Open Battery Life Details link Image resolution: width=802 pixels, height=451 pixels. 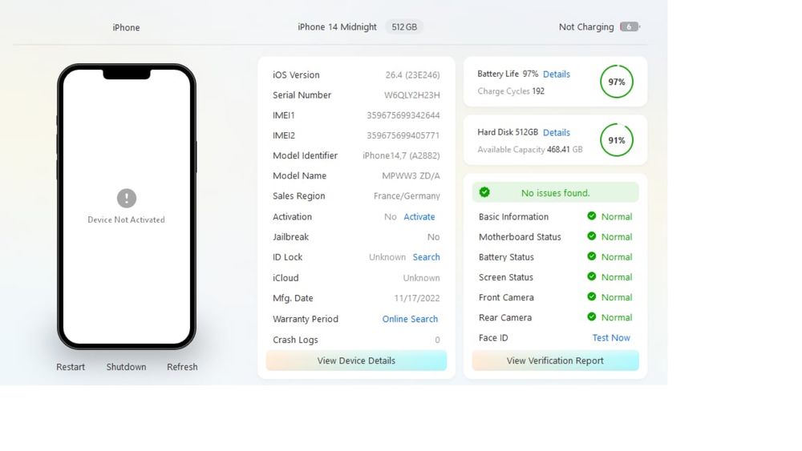[x=557, y=74]
